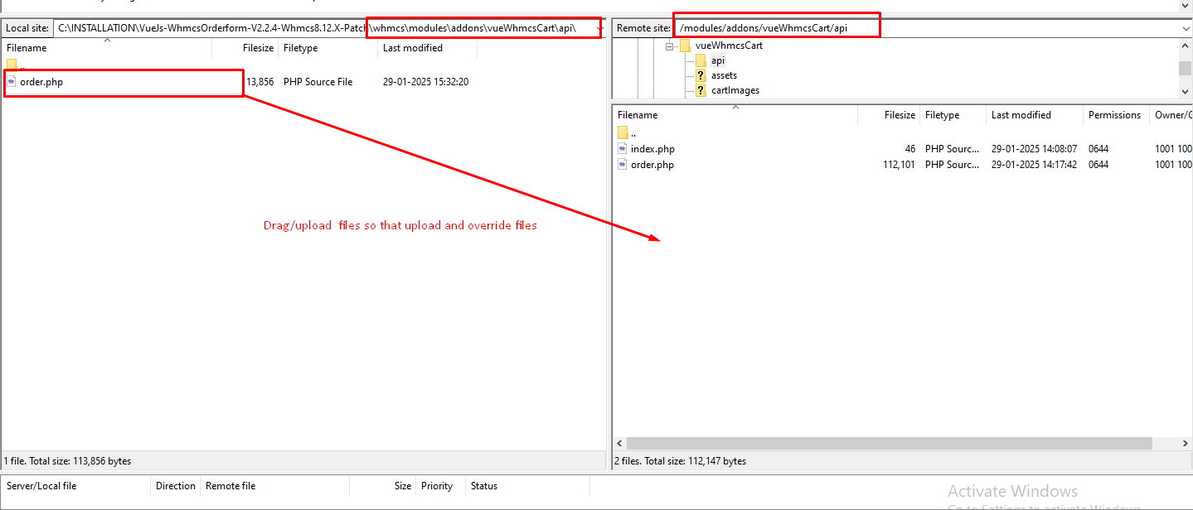Select the api folder icon in remote tree
Image resolution: width=1193 pixels, height=510 pixels.
tap(701, 60)
